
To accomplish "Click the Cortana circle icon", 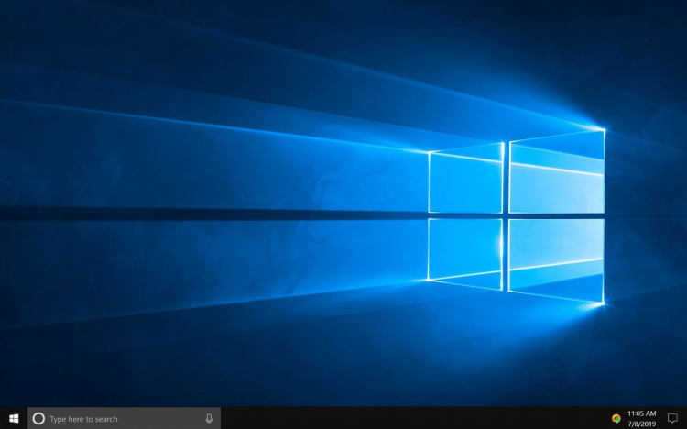I will tap(38, 419).
